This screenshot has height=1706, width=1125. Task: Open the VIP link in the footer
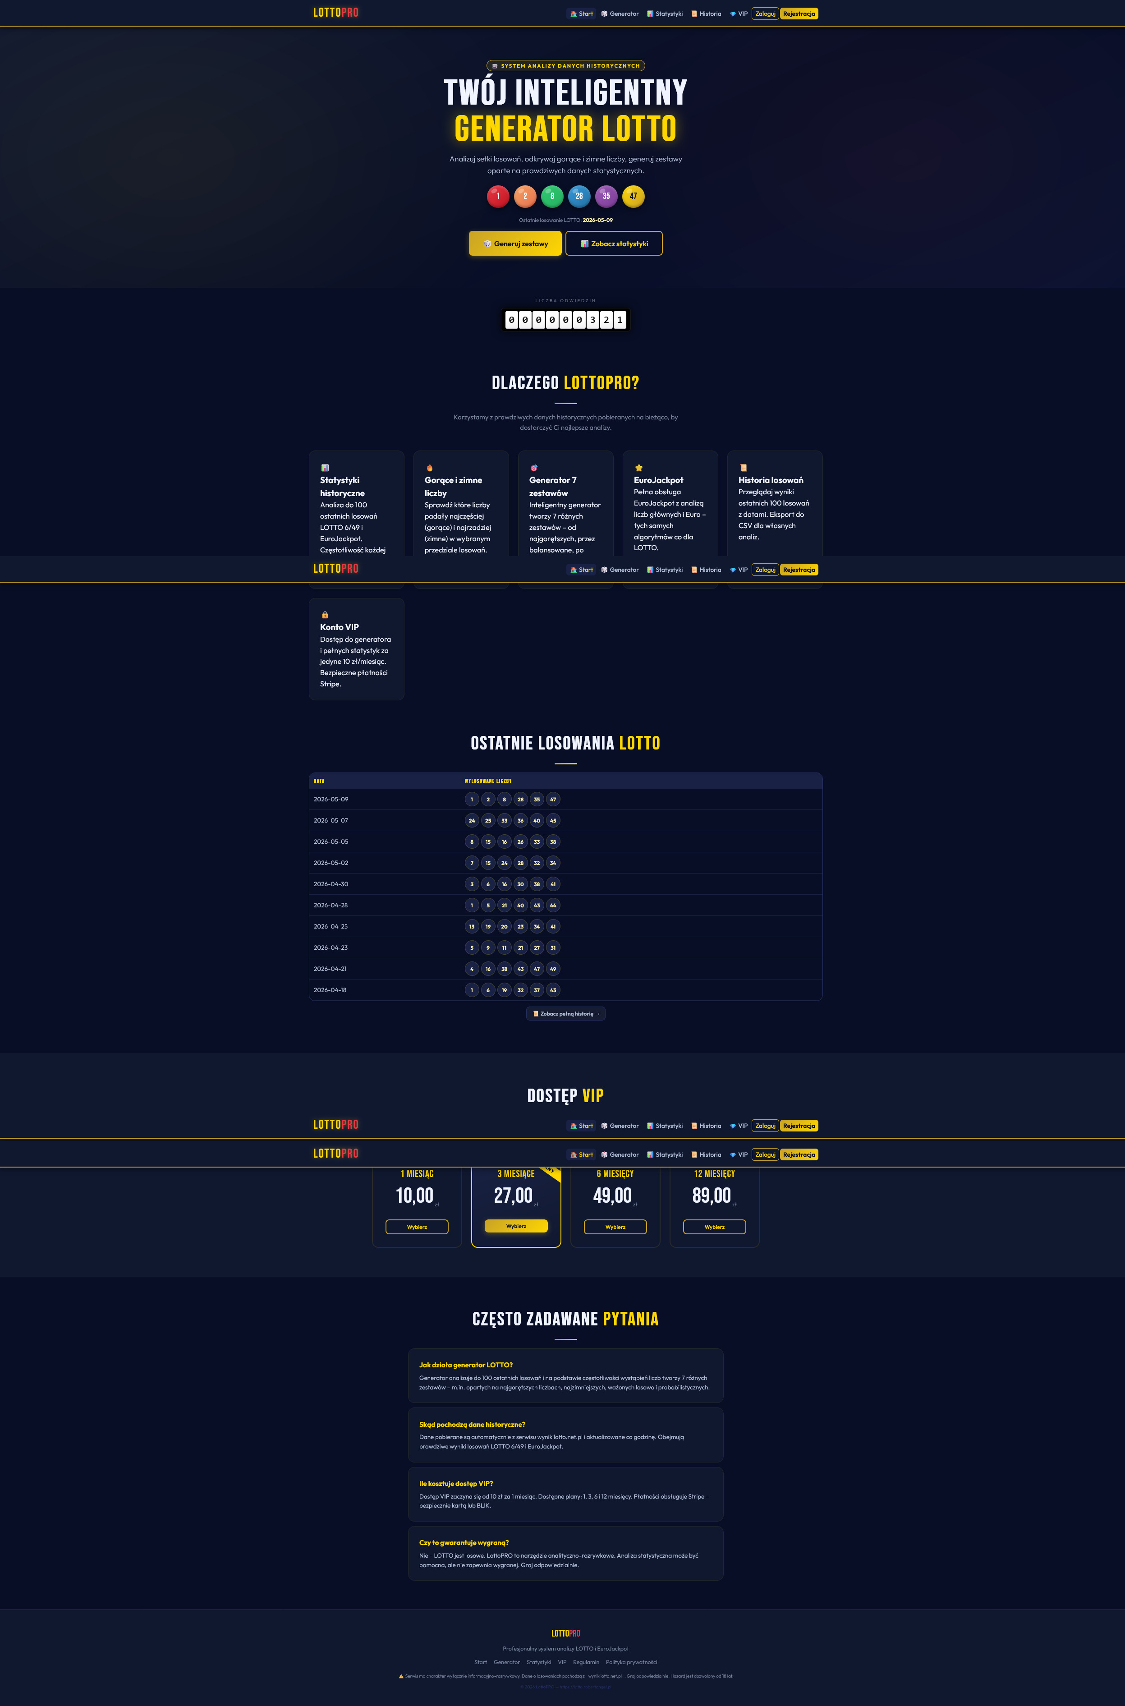(563, 1662)
